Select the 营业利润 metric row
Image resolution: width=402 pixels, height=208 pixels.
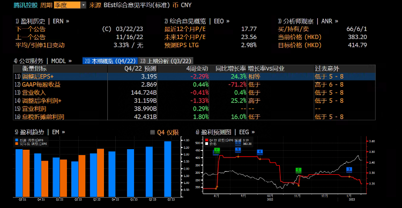pos(194,109)
